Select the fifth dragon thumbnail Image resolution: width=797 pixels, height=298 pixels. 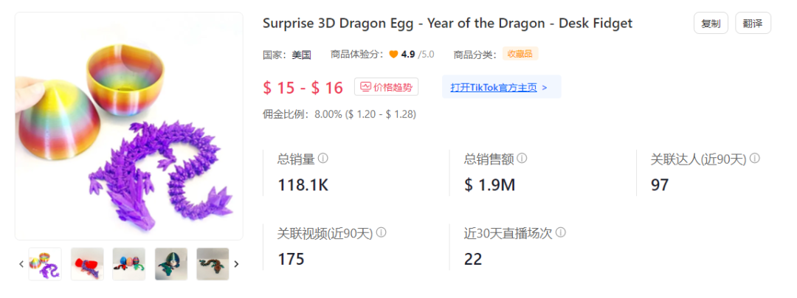213,264
